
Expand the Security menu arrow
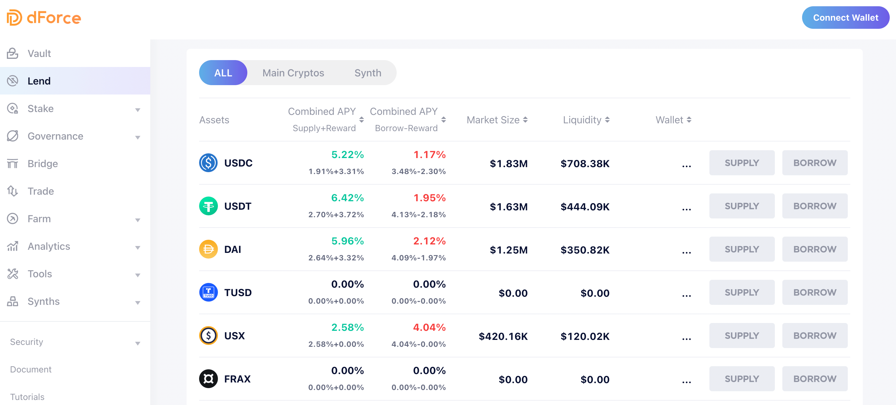(138, 343)
